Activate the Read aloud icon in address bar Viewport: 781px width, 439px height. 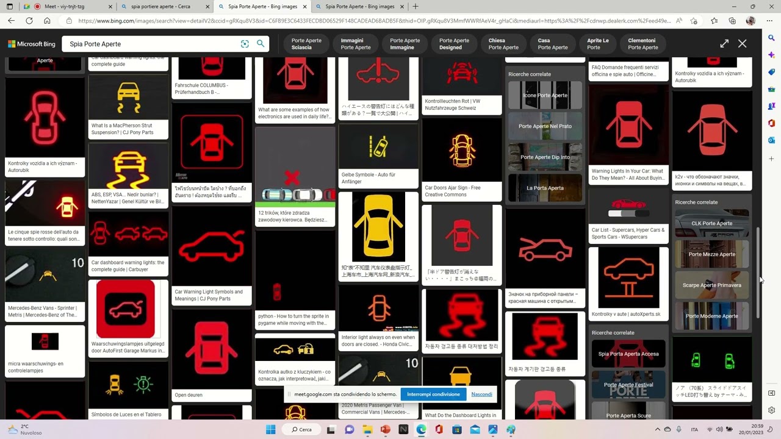coord(678,21)
